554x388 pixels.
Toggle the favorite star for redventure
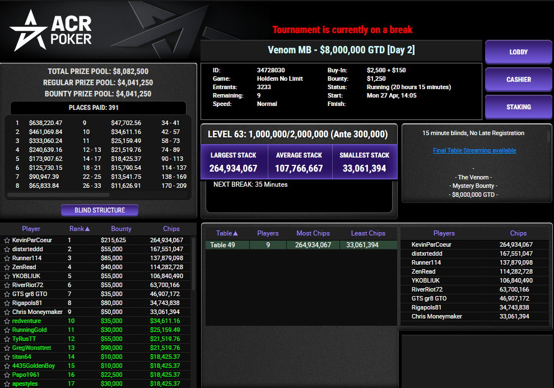[6, 321]
